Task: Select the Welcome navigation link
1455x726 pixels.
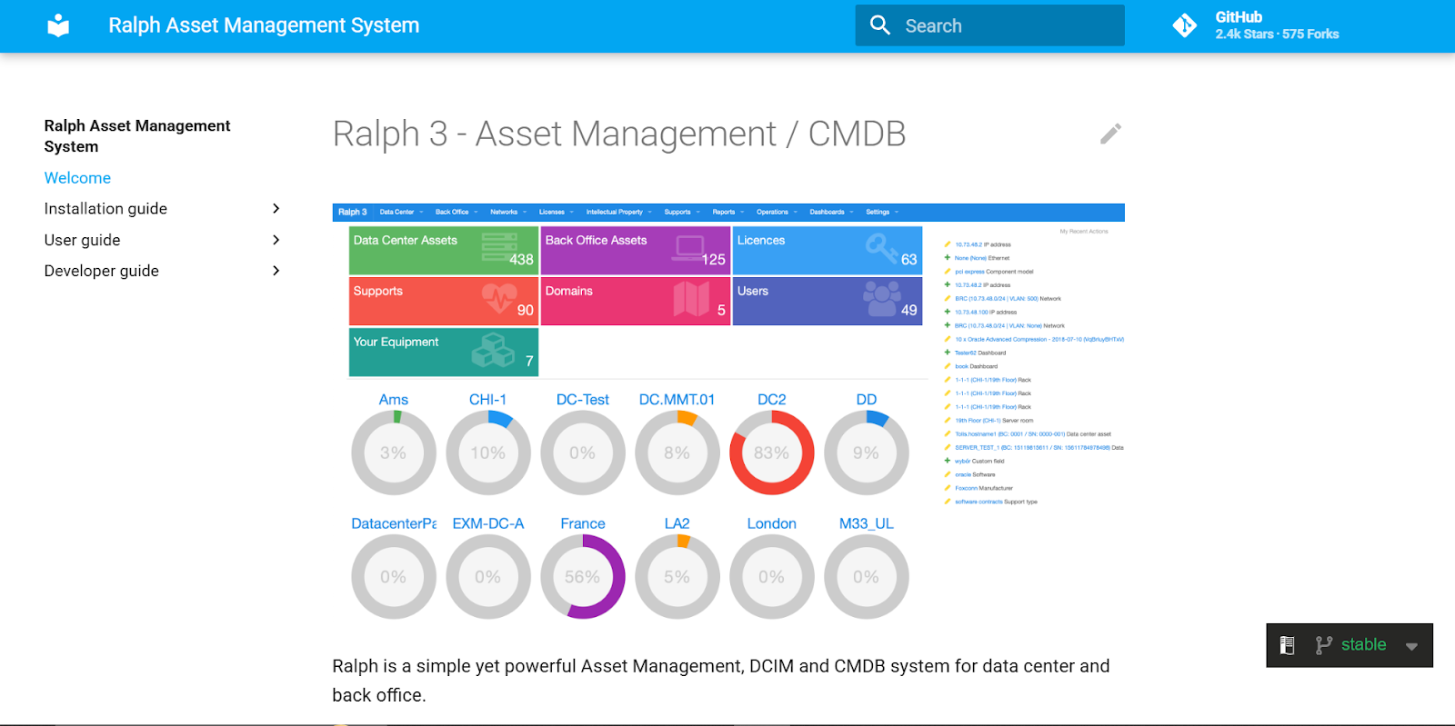Action: click(77, 178)
